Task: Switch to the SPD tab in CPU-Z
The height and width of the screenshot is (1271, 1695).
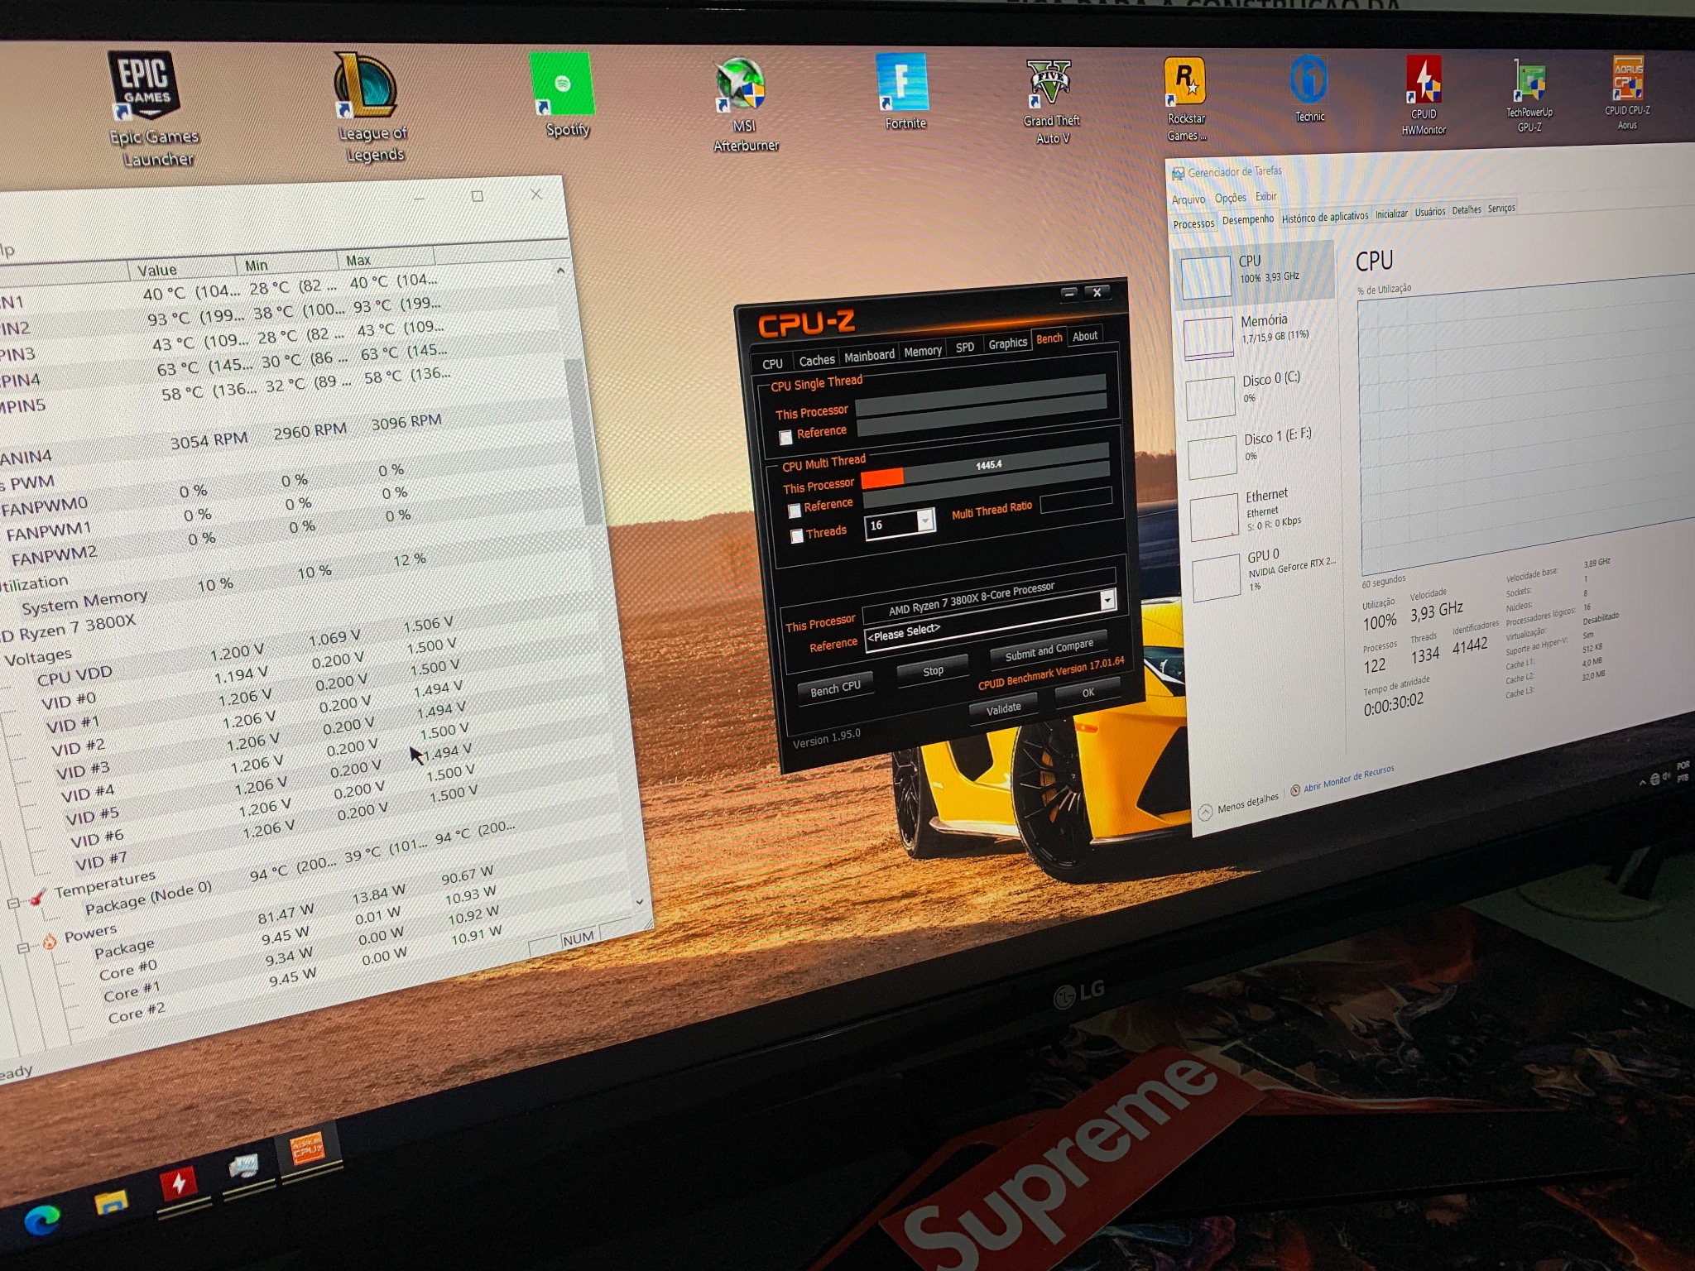Action: tap(964, 347)
